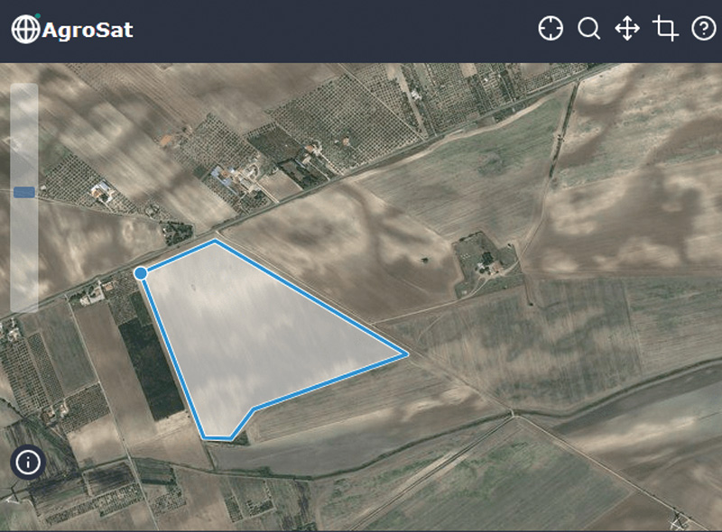The width and height of the screenshot is (722, 532).
Task: Click the crosshair locate-me icon
Action: pyautogui.click(x=551, y=29)
